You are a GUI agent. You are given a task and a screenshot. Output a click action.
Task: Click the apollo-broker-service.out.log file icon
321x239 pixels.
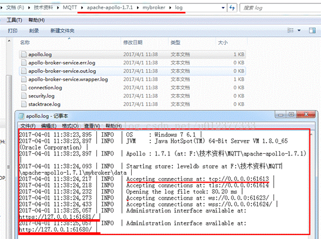pyautogui.click(x=24, y=71)
